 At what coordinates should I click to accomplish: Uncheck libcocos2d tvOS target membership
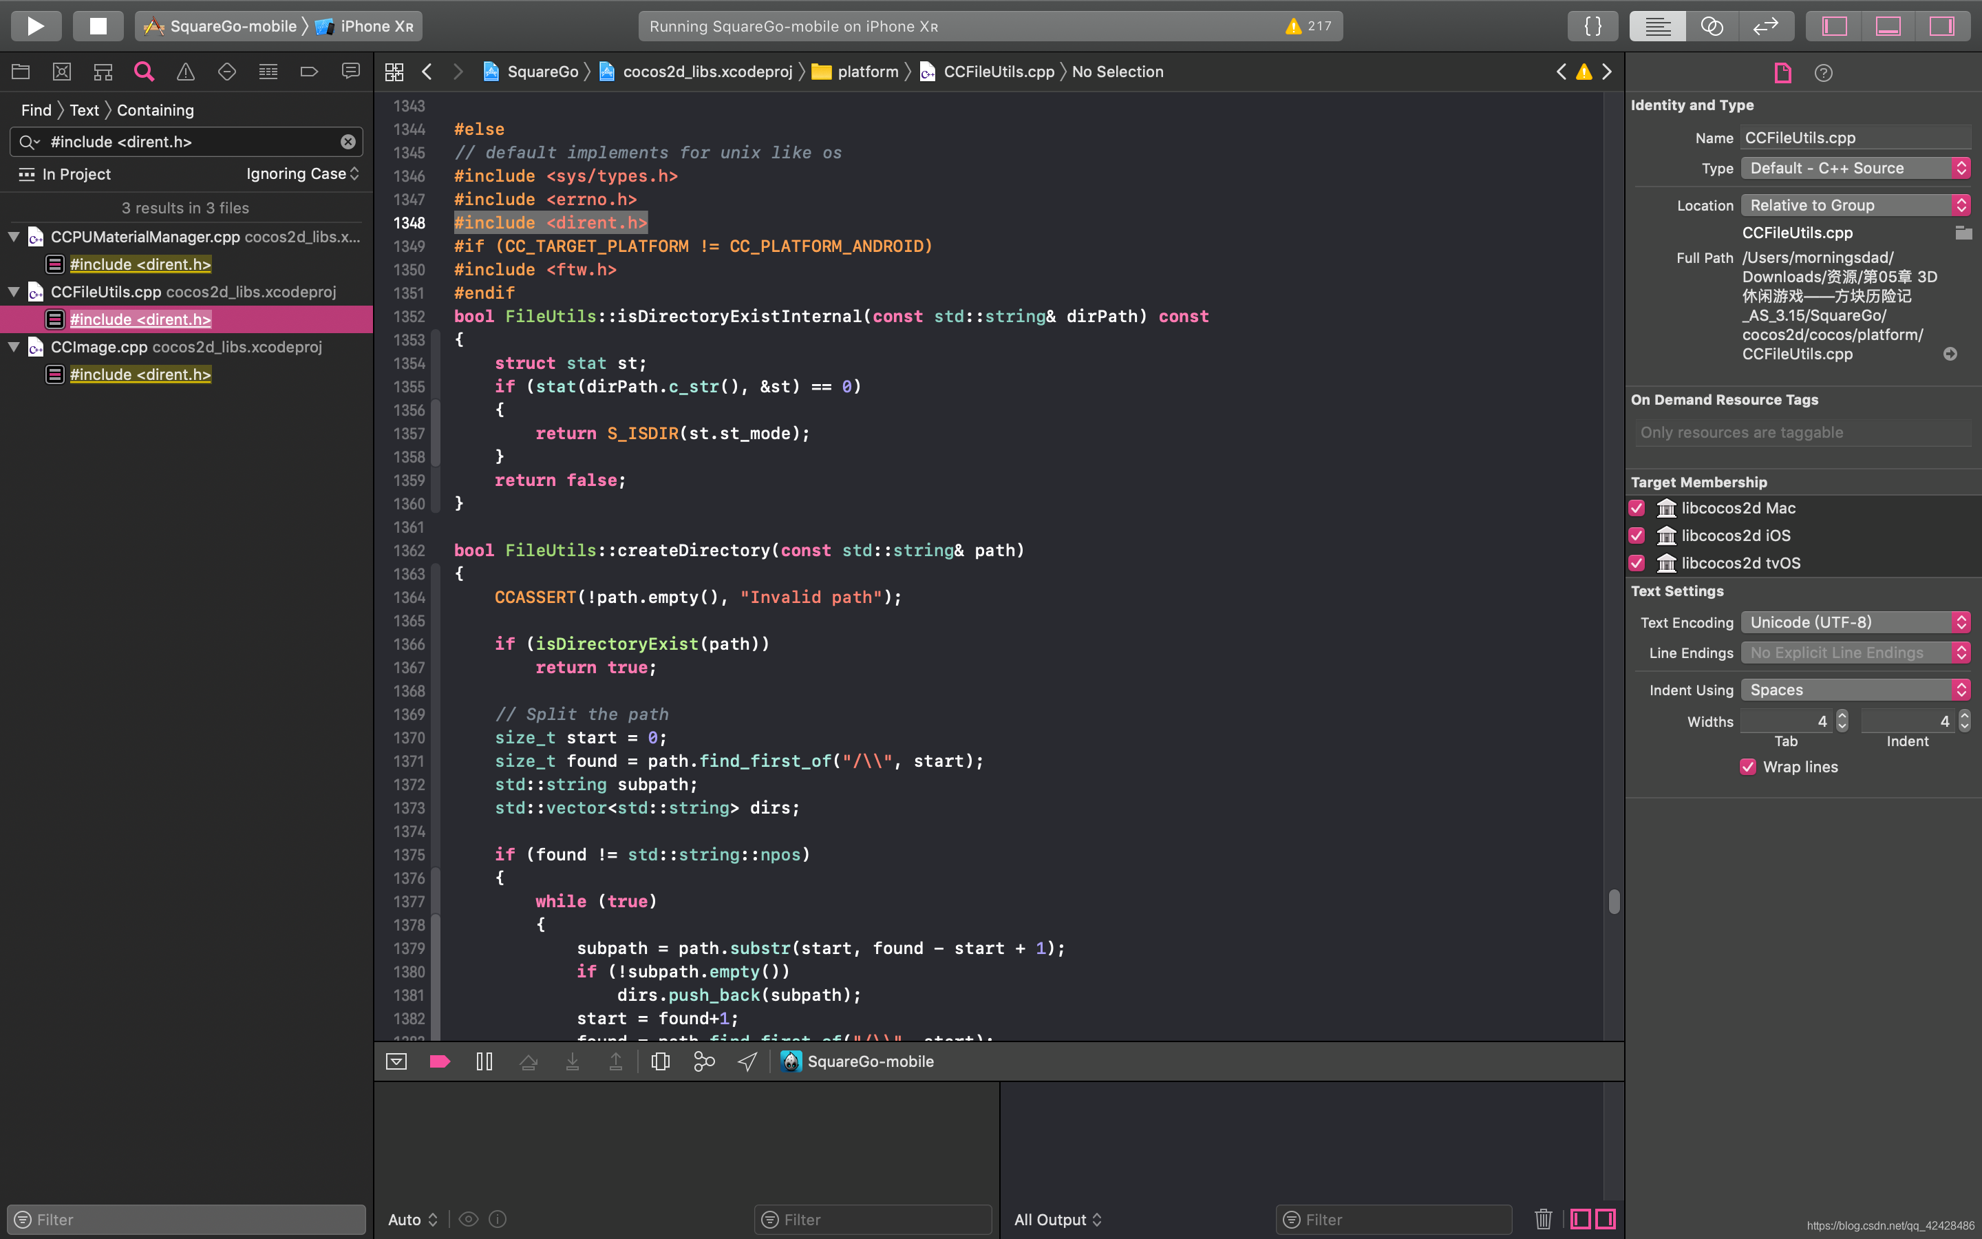1637,563
